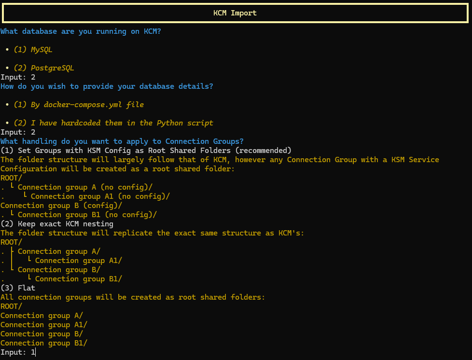472x360 pixels.
Task: Click the '(2) Keep exact KCM nesting' line
Action: point(57,224)
